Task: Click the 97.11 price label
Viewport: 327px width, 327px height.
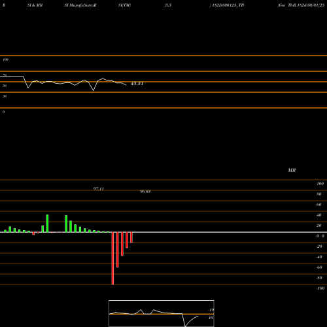Action: point(99,189)
